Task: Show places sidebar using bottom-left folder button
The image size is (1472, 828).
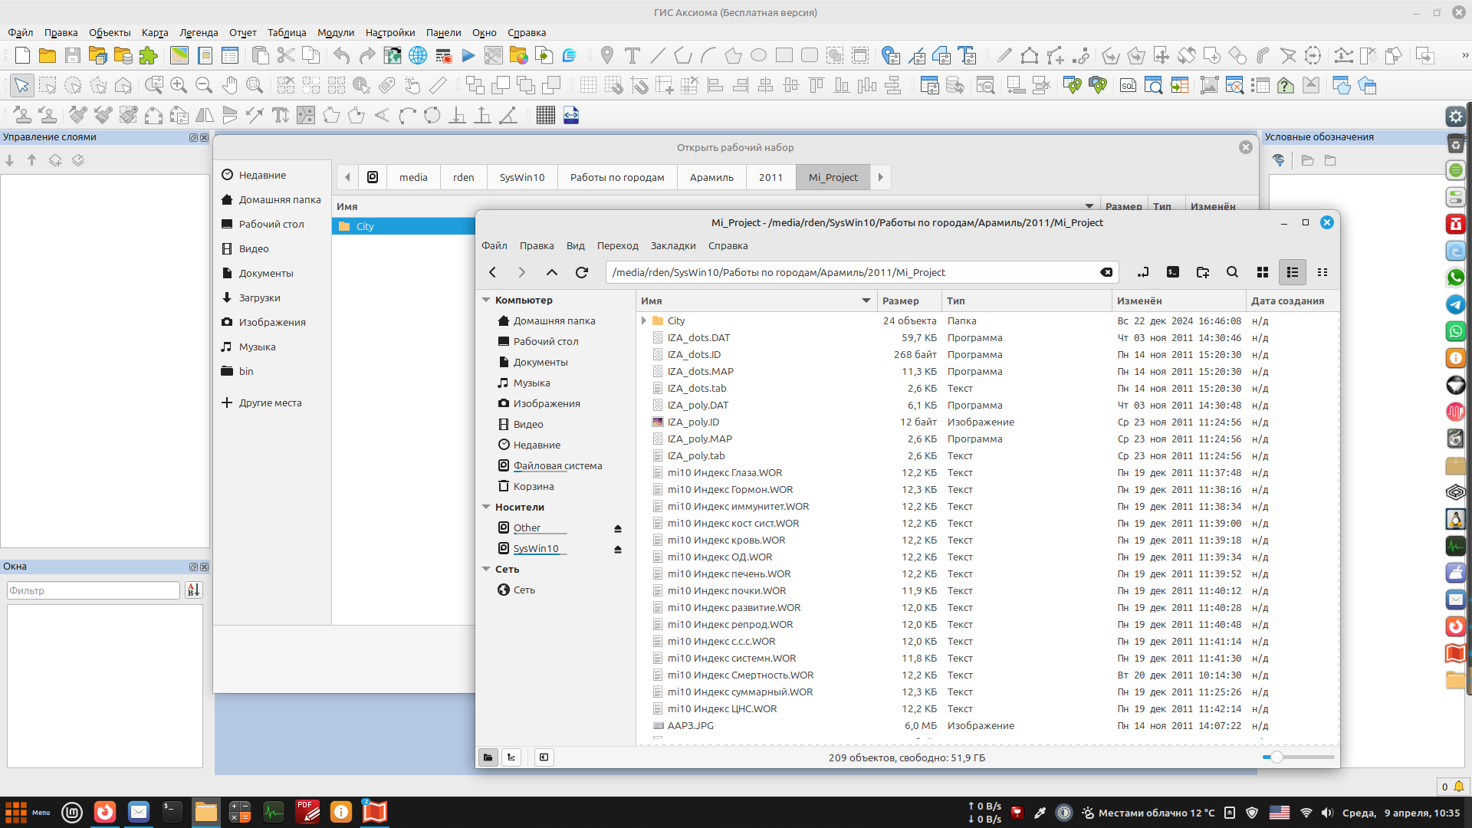Action: coord(488,757)
